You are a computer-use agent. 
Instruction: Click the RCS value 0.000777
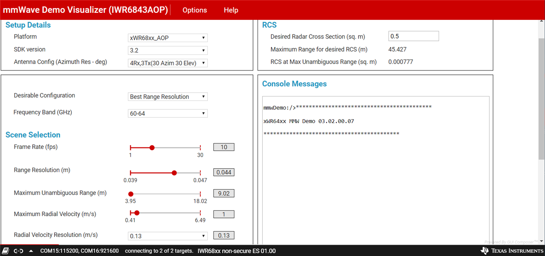coord(401,62)
